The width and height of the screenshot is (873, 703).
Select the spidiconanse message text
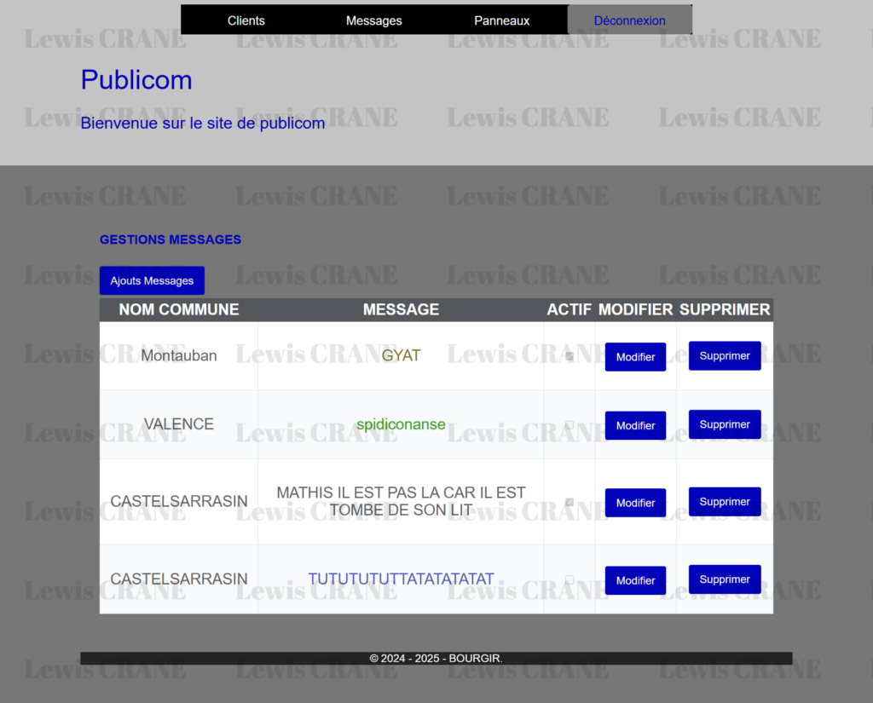[401, 424]
